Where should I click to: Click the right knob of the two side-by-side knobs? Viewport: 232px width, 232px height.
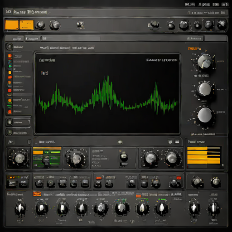[172, 158]
